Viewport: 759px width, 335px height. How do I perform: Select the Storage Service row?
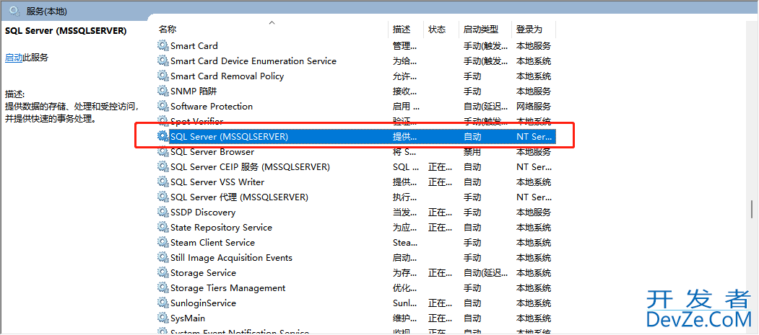pyautogui.click(x=356, y=273)
